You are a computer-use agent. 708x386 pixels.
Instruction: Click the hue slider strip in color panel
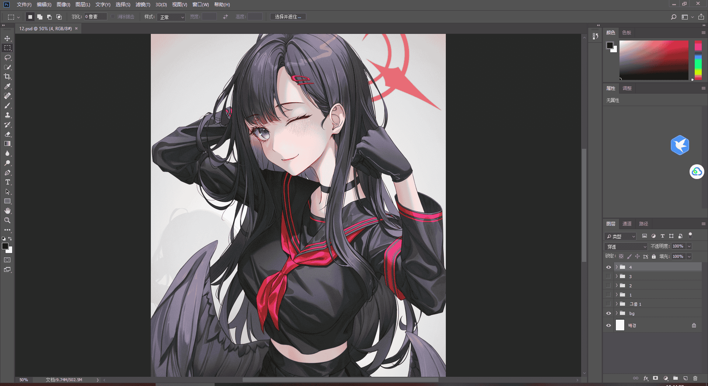coord(698,60)
